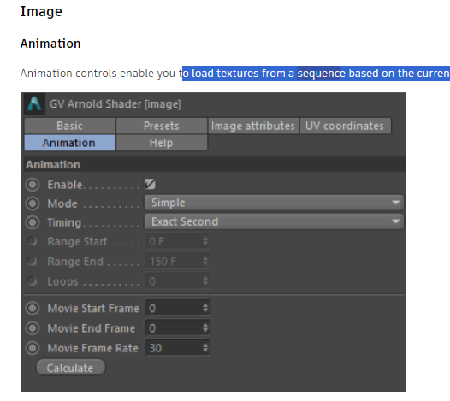This screenshot has width=450, height=401.
Task: Toggle the Mode keyframe circle
Action: pos(33,203)
